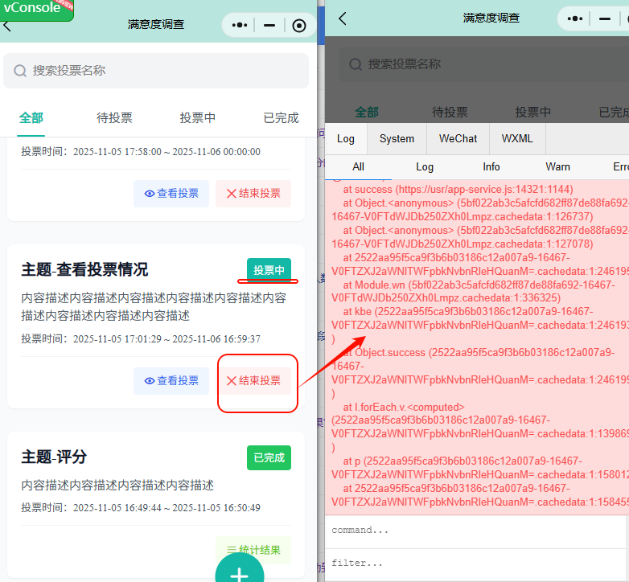Click the minimize dash in left capsule

pos(269,26)
